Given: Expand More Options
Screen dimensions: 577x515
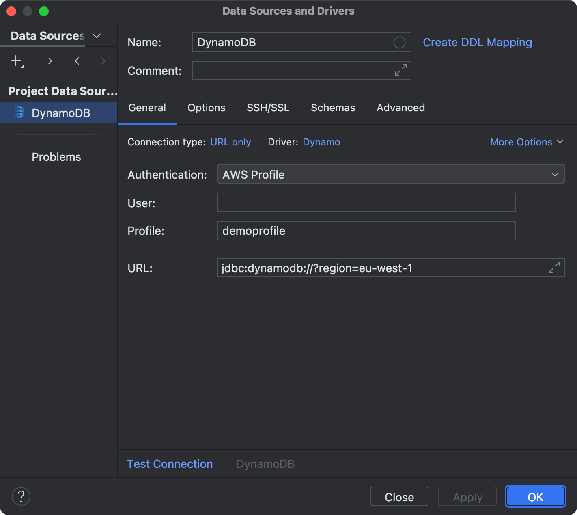Looking at the screenshot, I should pyautogui.click(x=526, y=142).
